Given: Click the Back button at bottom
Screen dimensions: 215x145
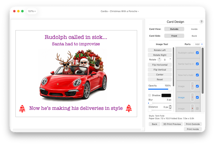Looking at the screenshot, I should (154, 124).
